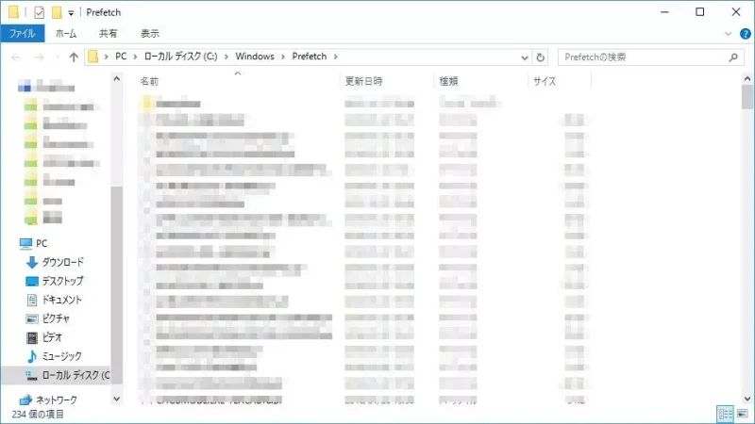Image resolution: width=755 pixels, height=424 pixels.
Task: Click the ドキュメント page icon
Action: tap(32, 300)
